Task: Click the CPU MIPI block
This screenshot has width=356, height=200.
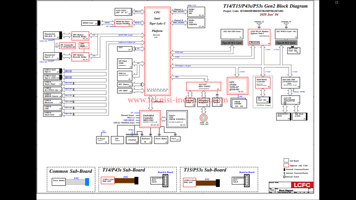Action: pyautogui.click(x=125, y=91)
